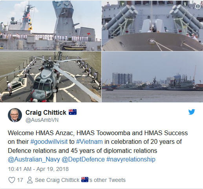Click the @AusAmbVN handle
Image resolution: width=203 pixels, height=189 pixels.
click(x=42, y=120)
